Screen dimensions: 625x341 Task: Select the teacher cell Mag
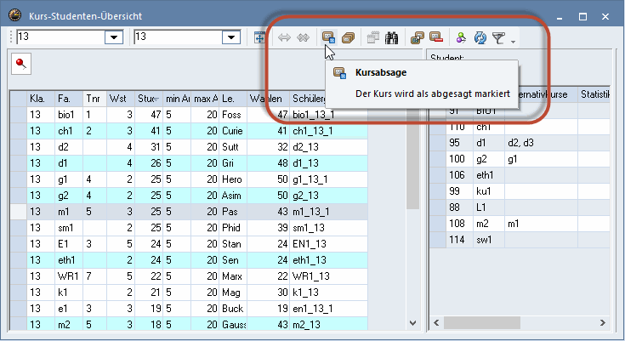point(233,293)
